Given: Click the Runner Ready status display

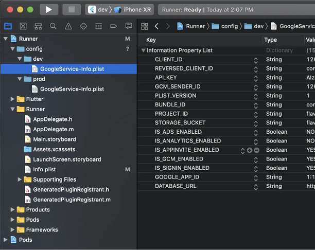Looking at the screenshot, I should [236, 10].
